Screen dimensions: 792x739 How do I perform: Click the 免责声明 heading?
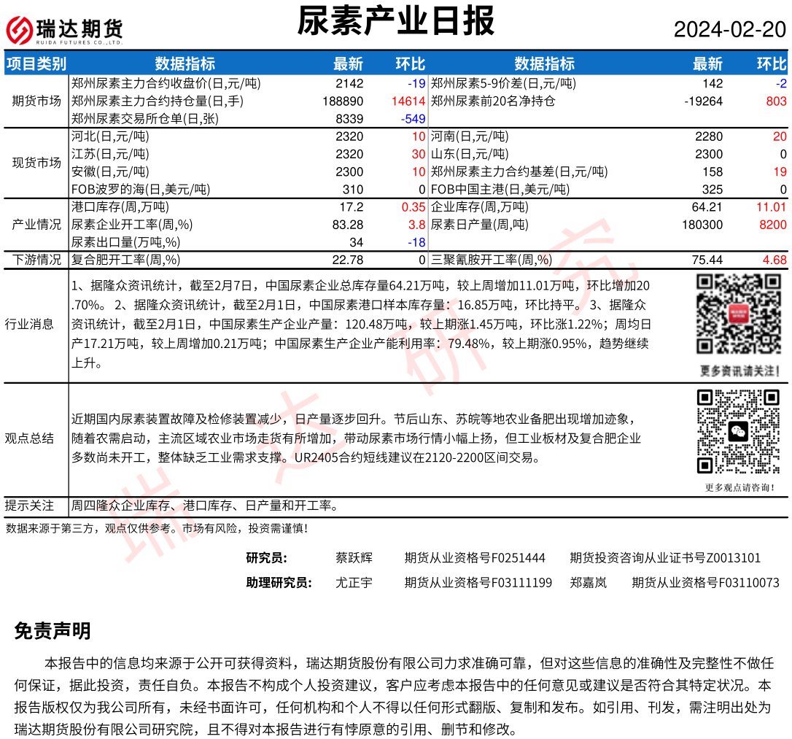pos(53,631)
